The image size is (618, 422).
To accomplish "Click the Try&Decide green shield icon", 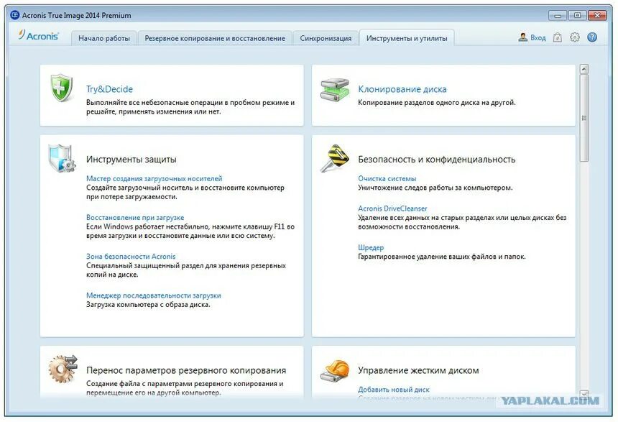I will [61, 87].
